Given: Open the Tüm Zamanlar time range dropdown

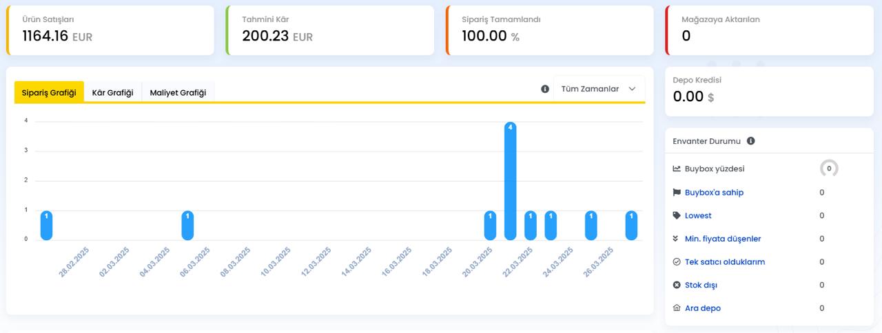Looking at the screenshot, I should [x=599, y=89].
